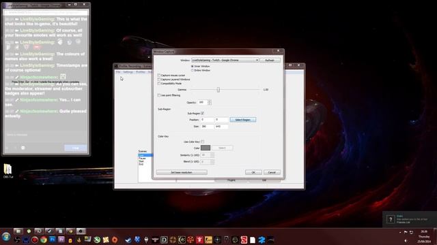Untick the Sub-Region checkbox
Viewport: 437px width, 245px height.
(x=203, y=114)
